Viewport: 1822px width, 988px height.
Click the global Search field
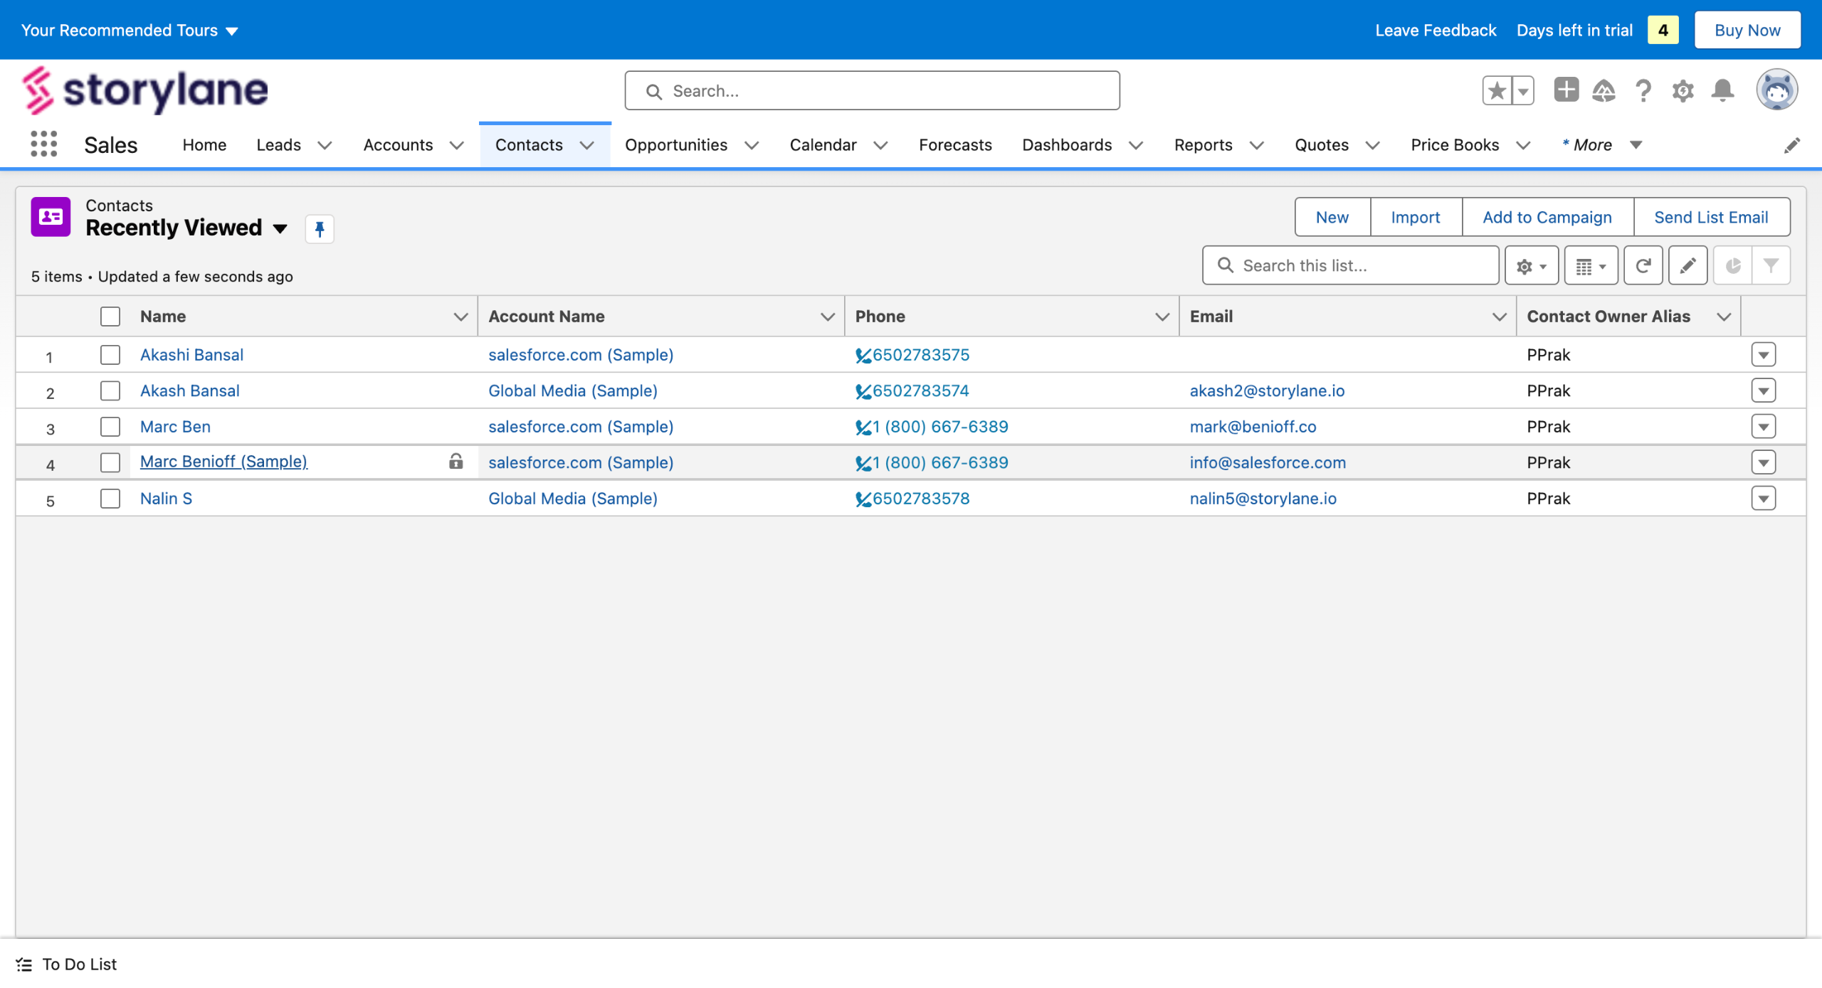(x=872, y=90)
